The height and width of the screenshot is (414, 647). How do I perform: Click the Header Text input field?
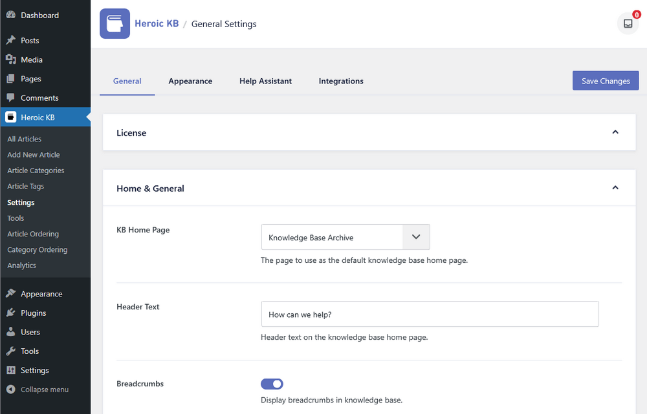430,314
